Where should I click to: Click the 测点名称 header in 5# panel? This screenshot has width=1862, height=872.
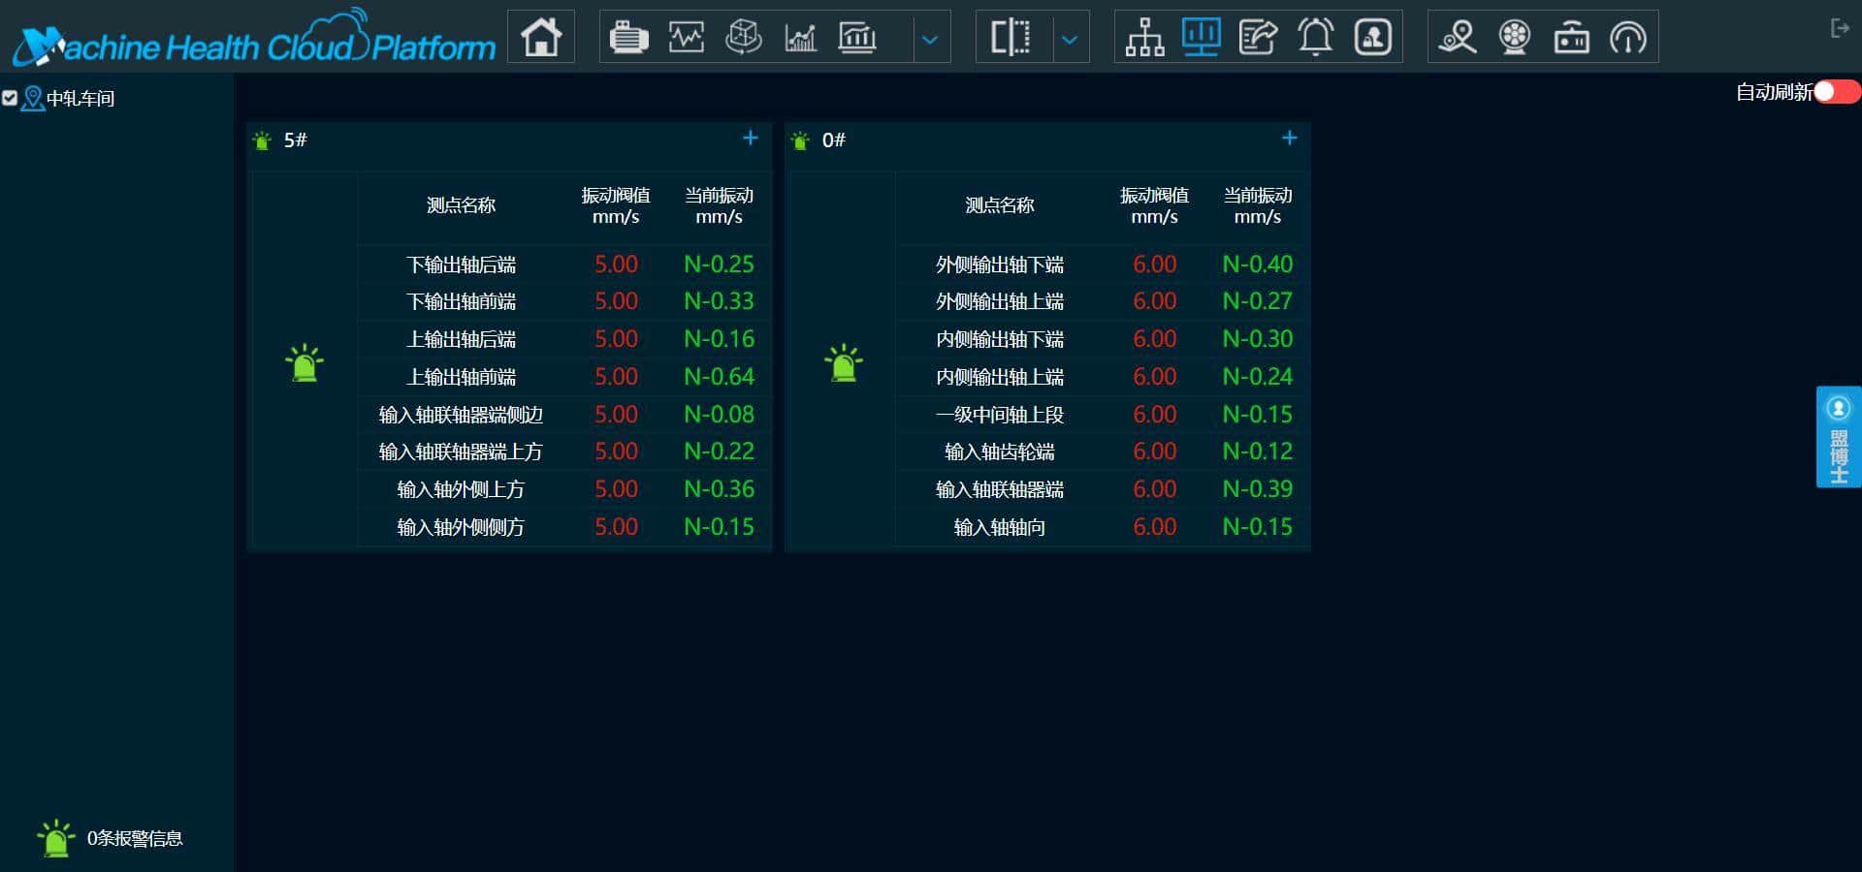coord(461,205)
